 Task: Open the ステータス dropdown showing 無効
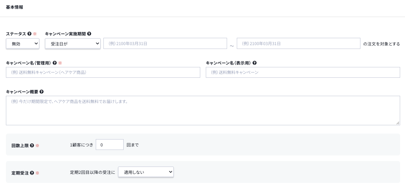click(23, 43)
